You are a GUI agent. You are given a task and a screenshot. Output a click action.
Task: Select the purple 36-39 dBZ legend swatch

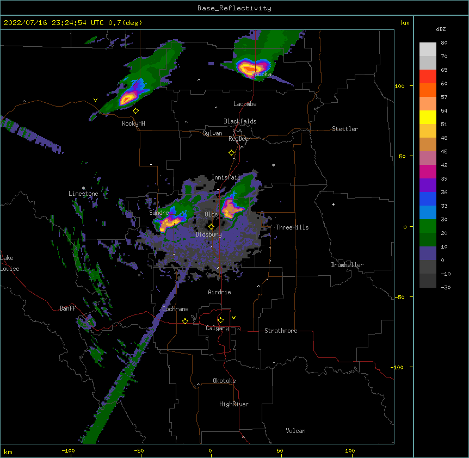[428, 185]
